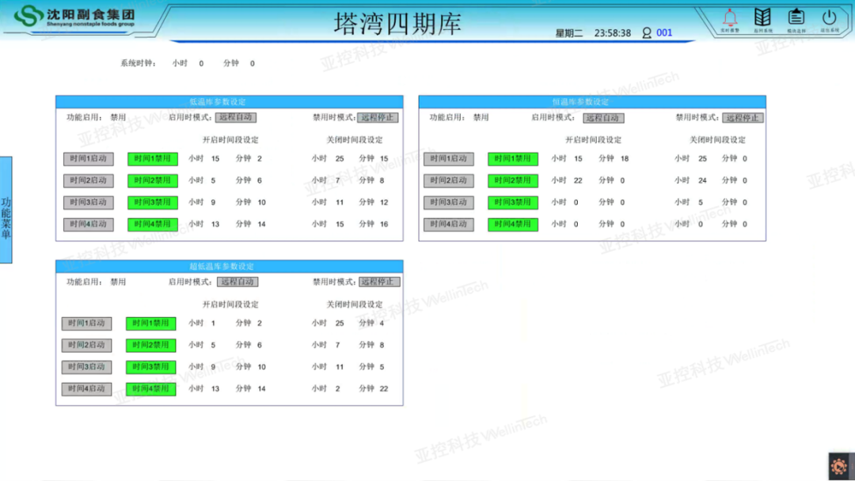Toggle 时间3禁用 in 低温库 panel

(x=153, y=202)
